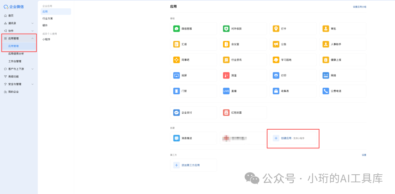Open the 测温 thermometer icon
395x194 pixels.
[x=226, y=76]
